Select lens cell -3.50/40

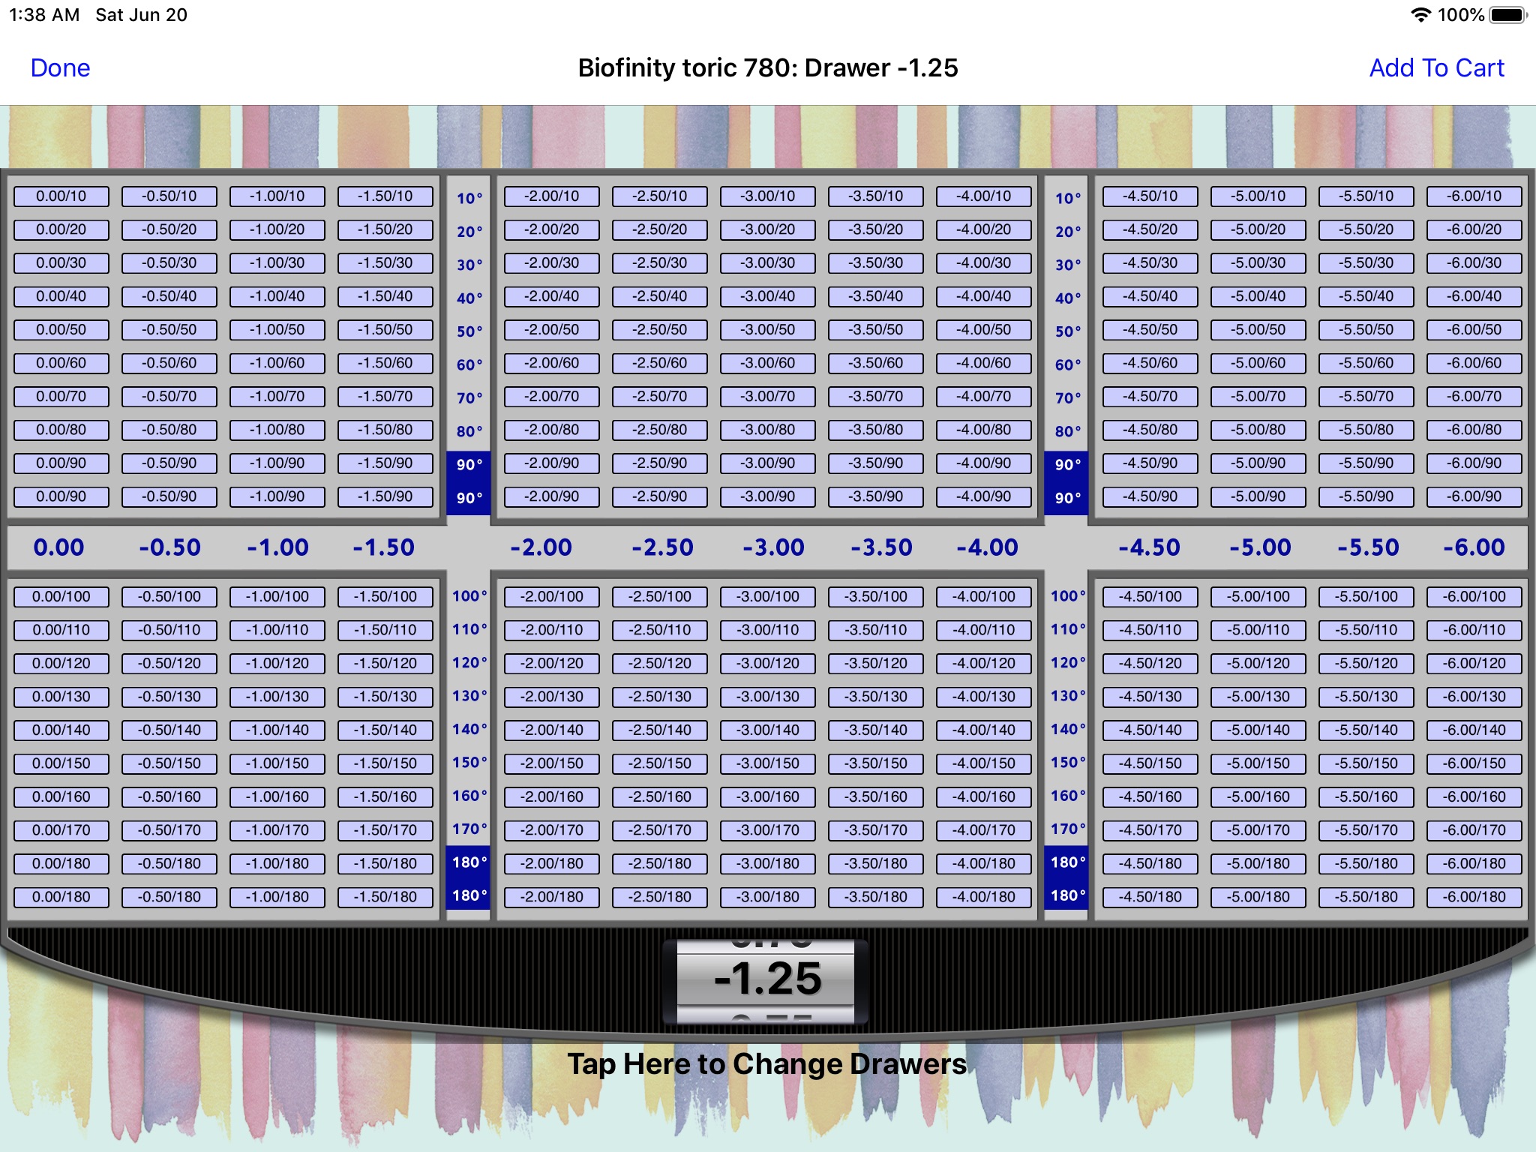[876, 296]
